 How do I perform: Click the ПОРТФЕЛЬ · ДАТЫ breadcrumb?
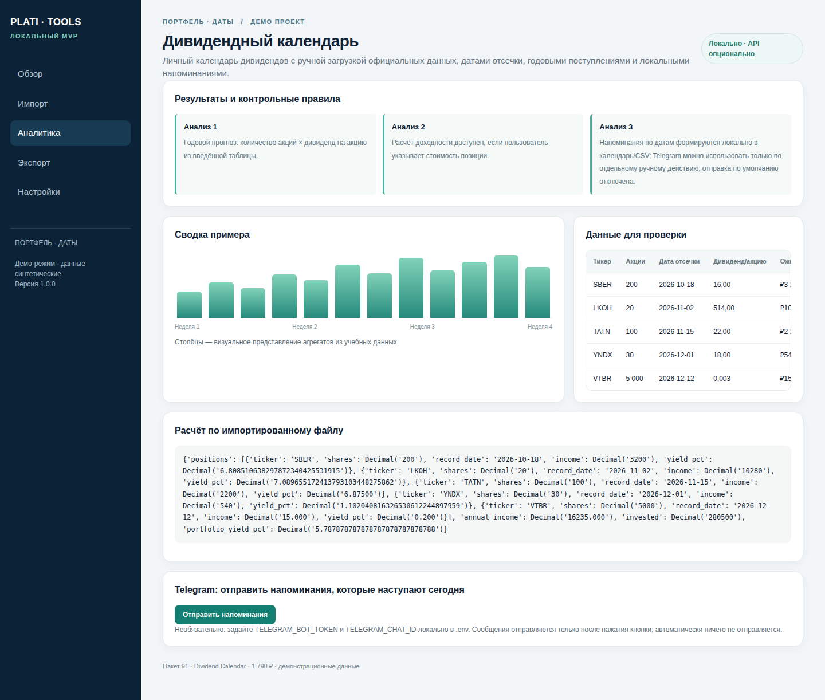click(198, 22)
